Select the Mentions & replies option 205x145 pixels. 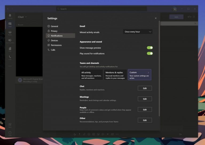click(115, 75)
